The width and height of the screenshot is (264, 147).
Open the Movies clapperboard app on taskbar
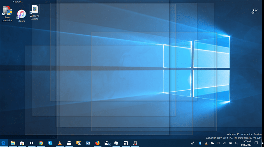click(x=69, y=143)
